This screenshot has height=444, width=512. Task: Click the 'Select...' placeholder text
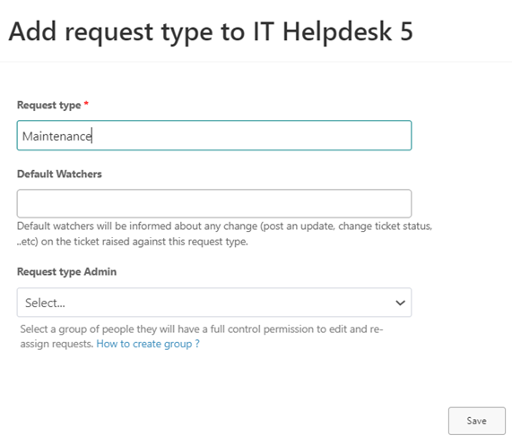tap(45, 303)
